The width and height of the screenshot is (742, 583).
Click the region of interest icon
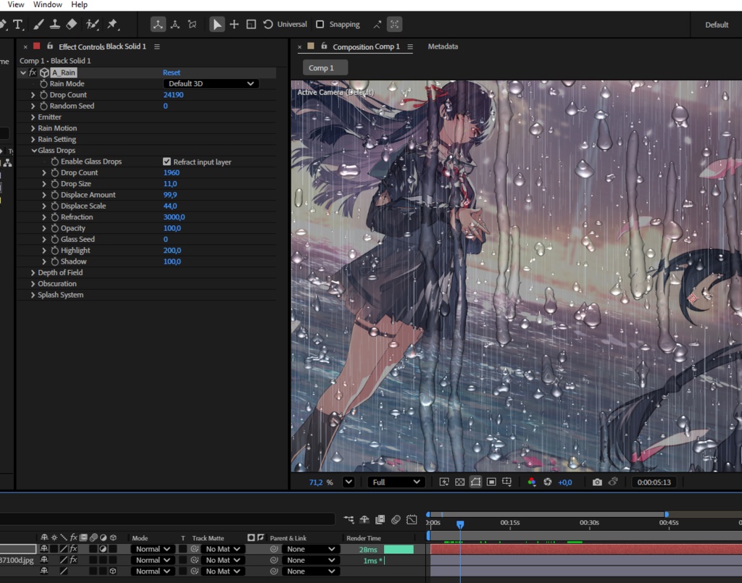[x=491, y=482]
